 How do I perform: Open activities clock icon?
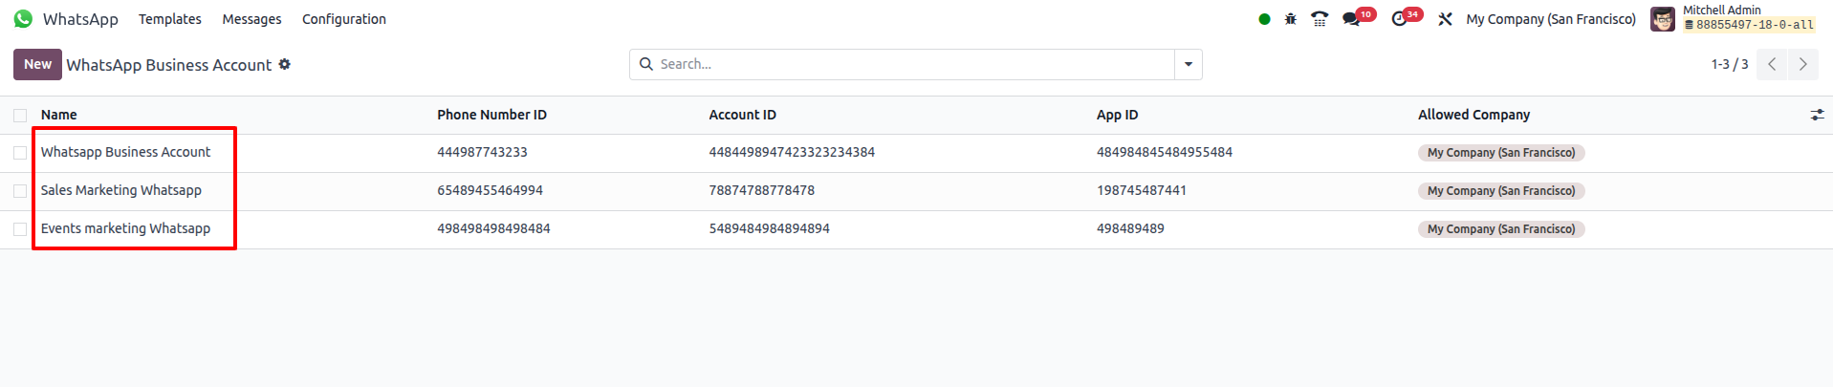click(1399, 19)
